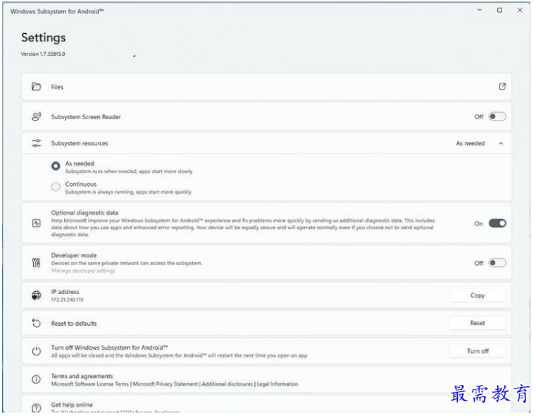The image size is (536, 416).
Task: Select the As needed radio option
Action: click(56, 166)
